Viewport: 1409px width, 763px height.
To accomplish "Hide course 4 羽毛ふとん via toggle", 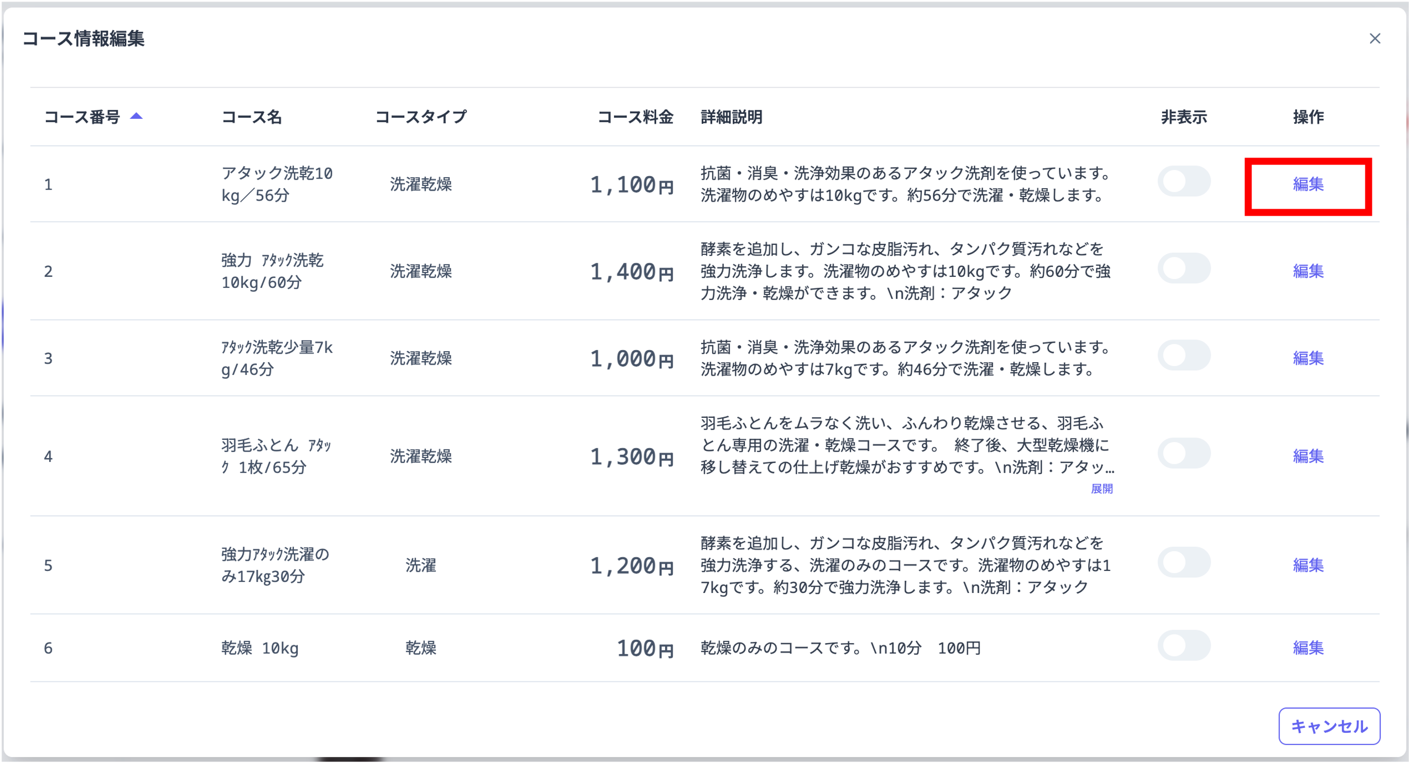I will coord(1184,453).
